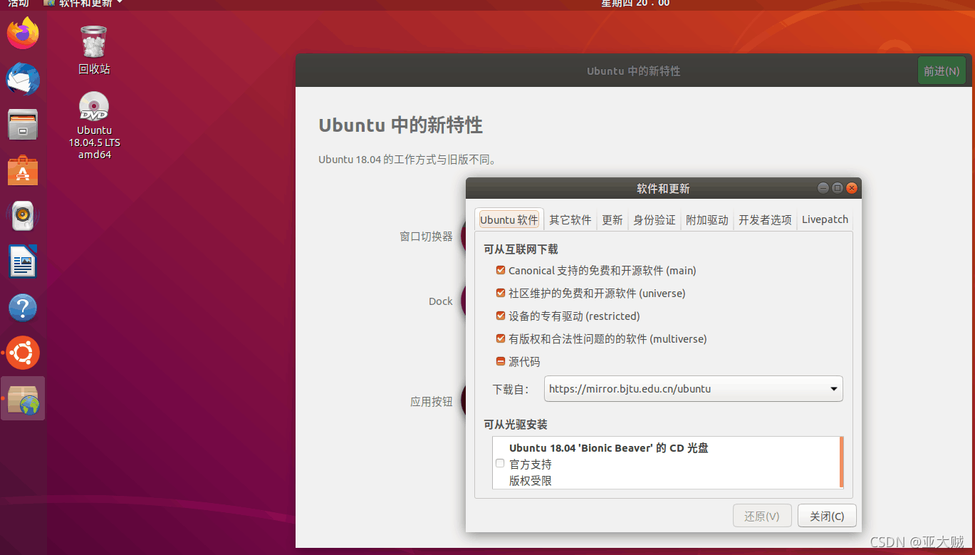Open Firefox from the dock
Viewport: 975px width, 555px height.
pos(23,33)
